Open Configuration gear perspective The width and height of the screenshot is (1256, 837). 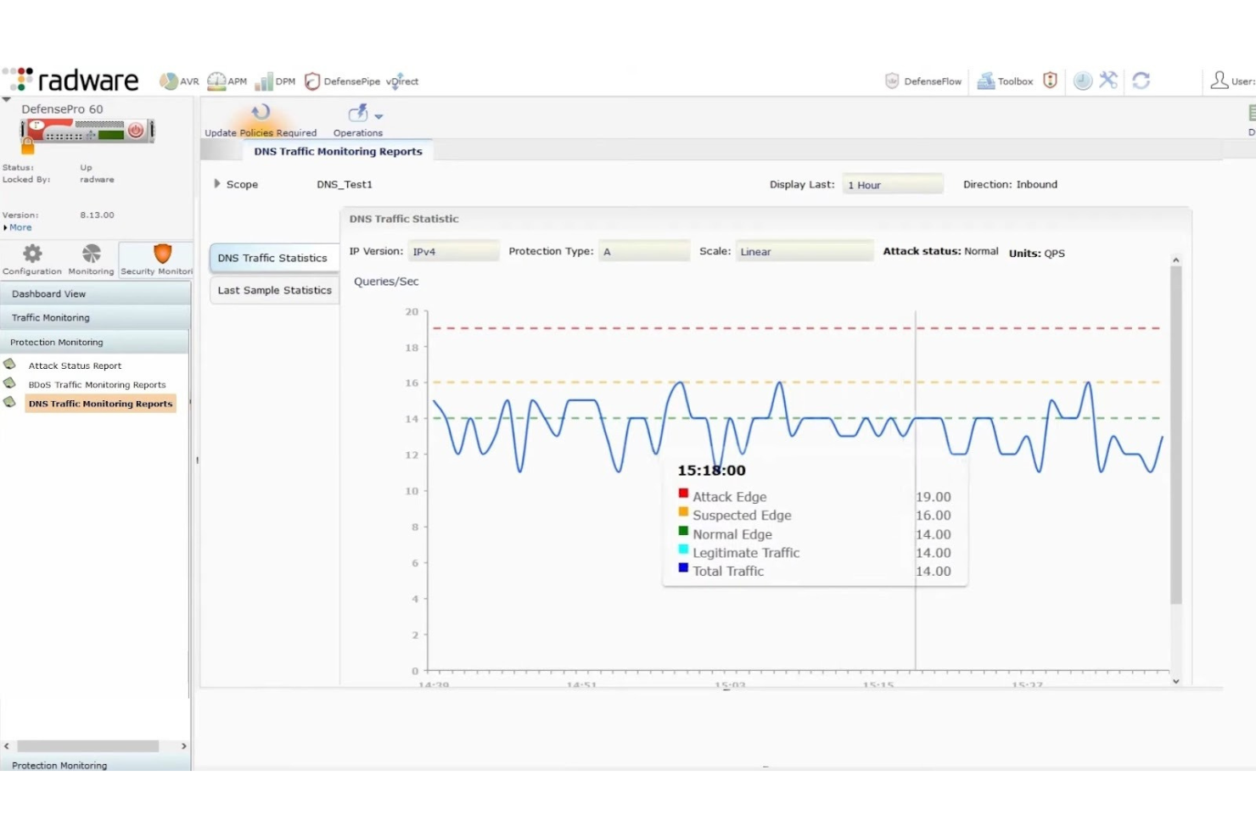32,254
